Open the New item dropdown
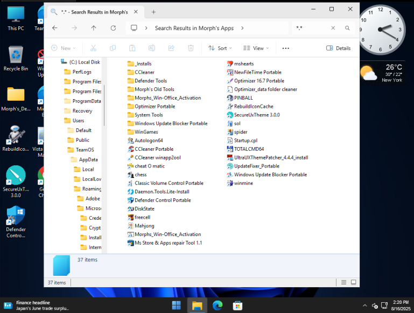Image resolution: width=414 pixels, height=313 pixels. click(x=64, y=48)
